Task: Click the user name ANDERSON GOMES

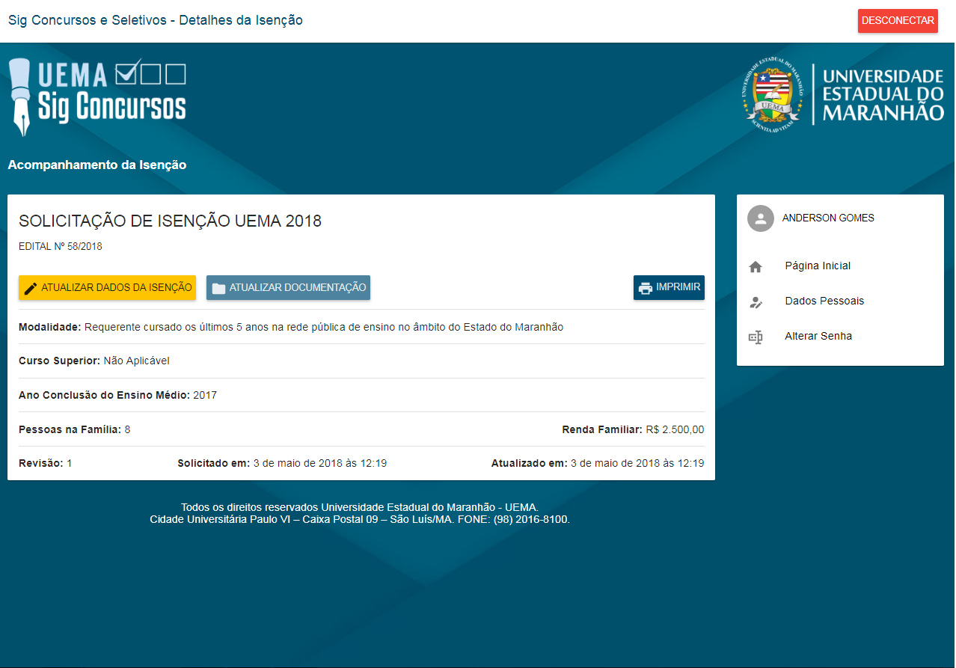Action: 828,218
